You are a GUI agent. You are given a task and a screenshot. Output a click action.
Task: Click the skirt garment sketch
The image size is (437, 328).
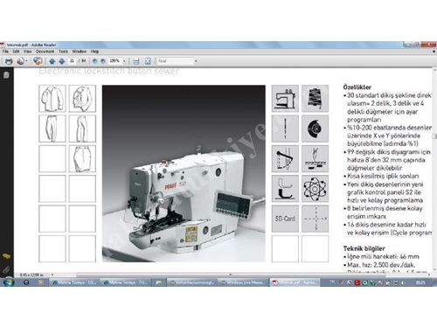pyautogui.click(x=82, y=158)
